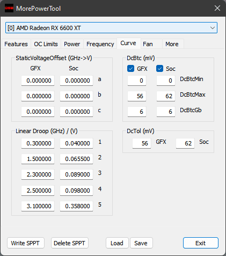
Task: Click the MorePowerTool app icon in title bar
Action: tap(9, 8)
